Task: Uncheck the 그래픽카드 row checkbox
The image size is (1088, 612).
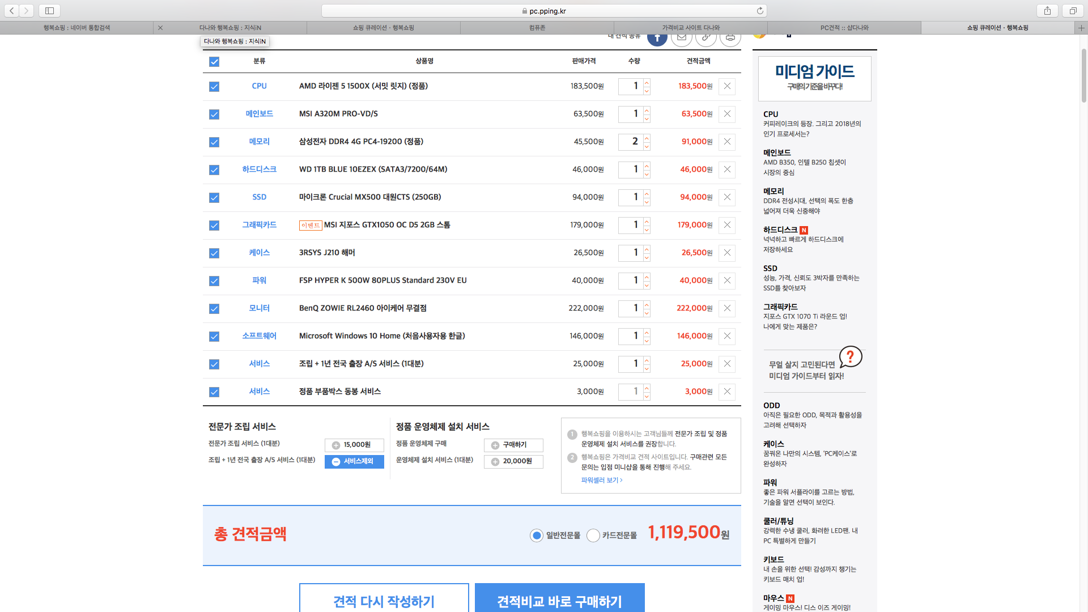Action: [214, 226]
